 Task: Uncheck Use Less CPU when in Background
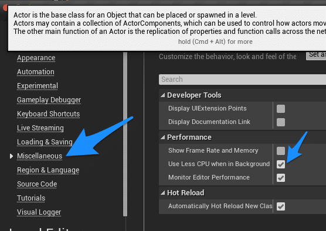(281, 164)
